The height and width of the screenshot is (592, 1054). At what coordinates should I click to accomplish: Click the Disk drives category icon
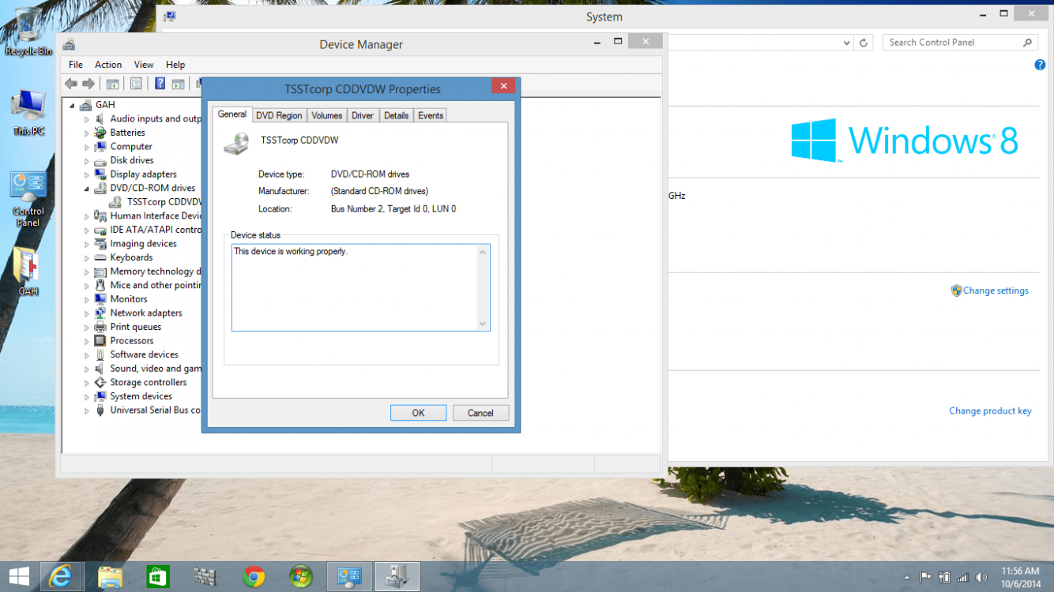(100, 160)
